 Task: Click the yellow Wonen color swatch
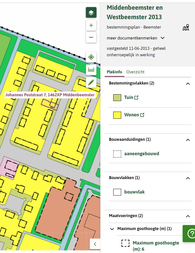(117, 115)
